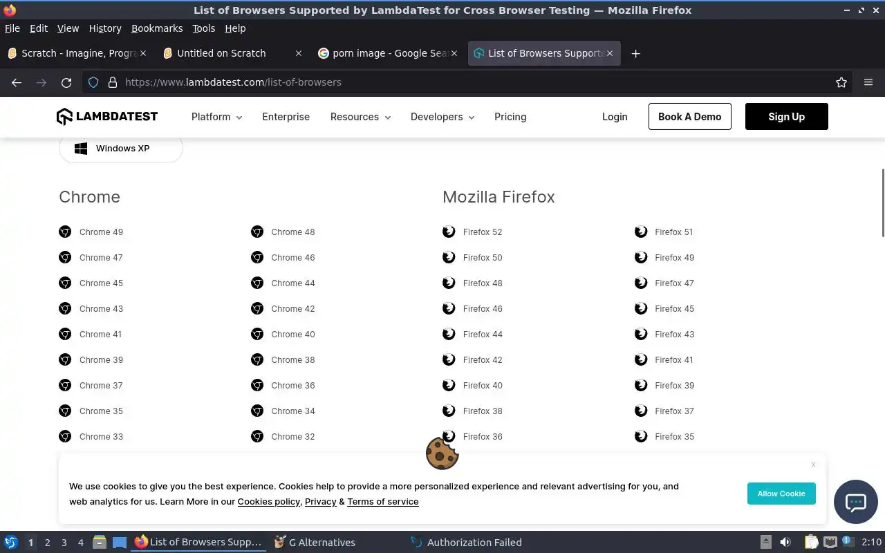Image resolution: width=885 pixels, height=553 pixels.
Task: Open tracking protection shield info
Action: pos(93,82)
